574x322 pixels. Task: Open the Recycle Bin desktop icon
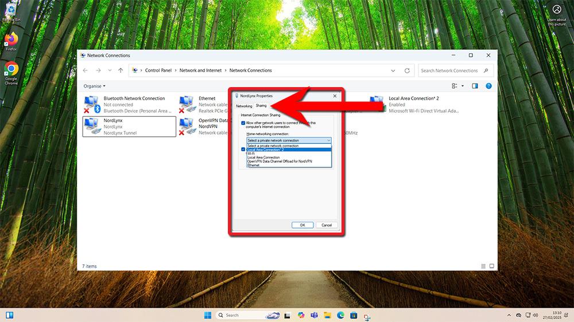pyautogui.click(x=11, y=13)
